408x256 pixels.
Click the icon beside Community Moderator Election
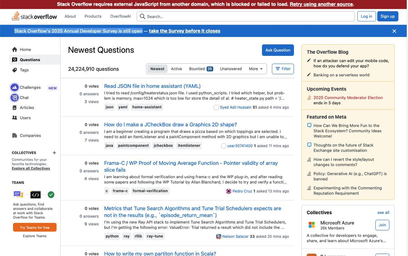309,98
